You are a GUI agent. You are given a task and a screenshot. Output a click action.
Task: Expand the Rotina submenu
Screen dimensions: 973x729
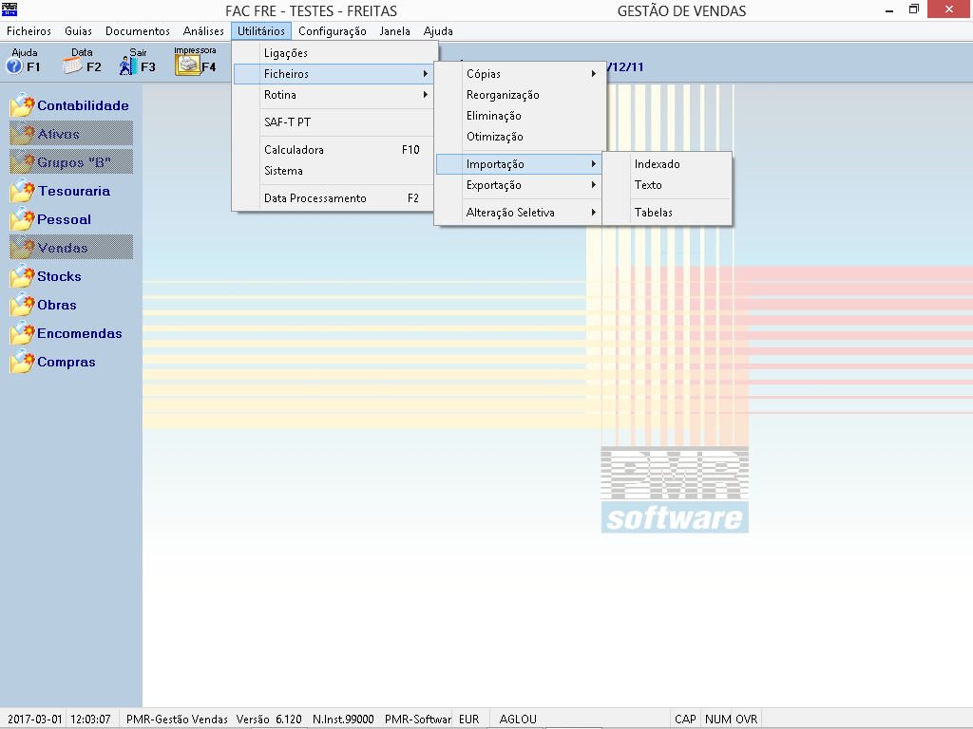(x=334, y=95)
